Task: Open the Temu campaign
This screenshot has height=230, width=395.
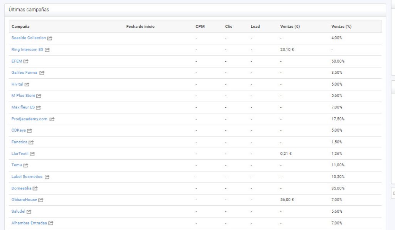Action: (x=17, y=165)
